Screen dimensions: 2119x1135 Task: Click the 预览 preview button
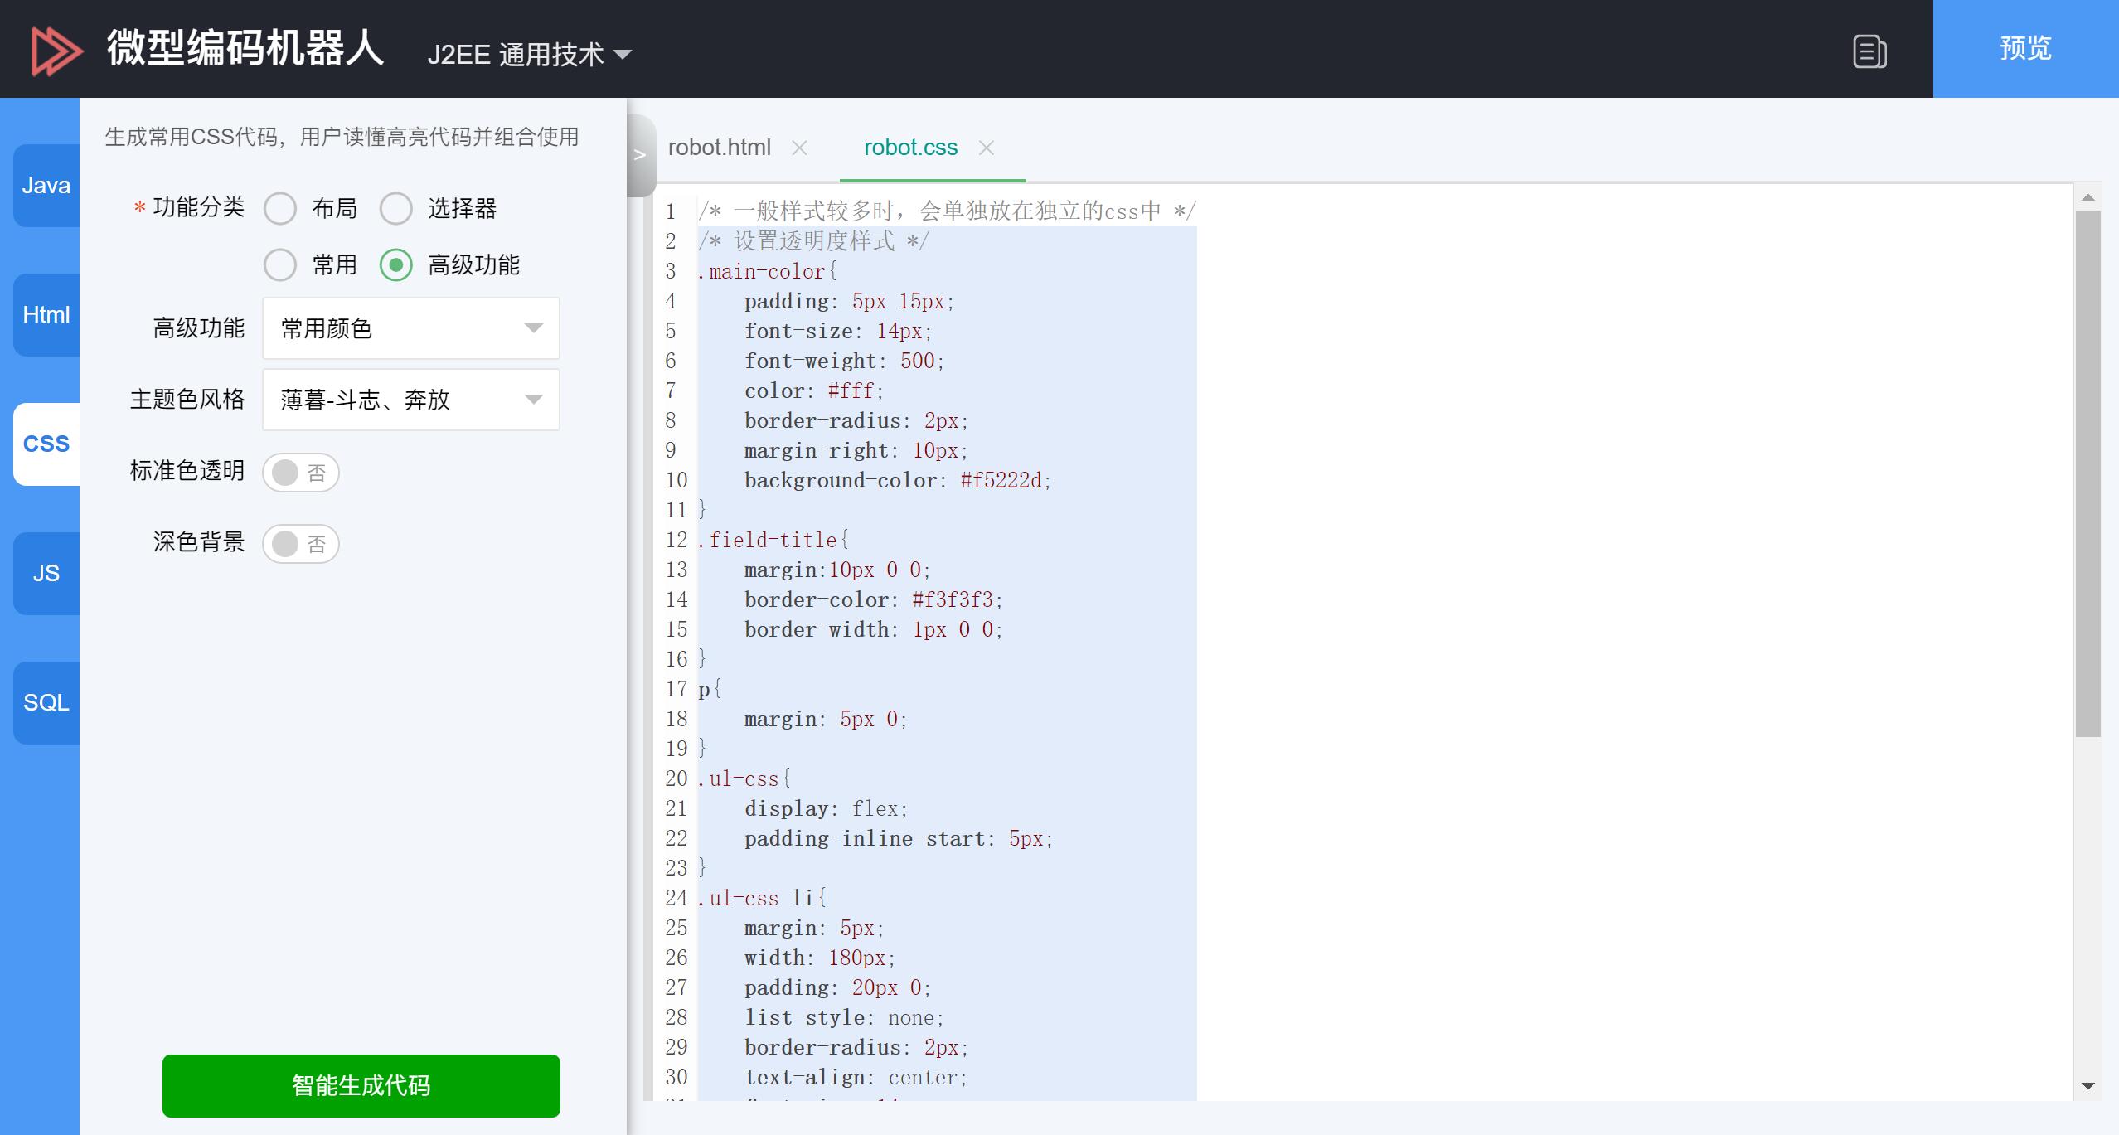point(2024,49)
